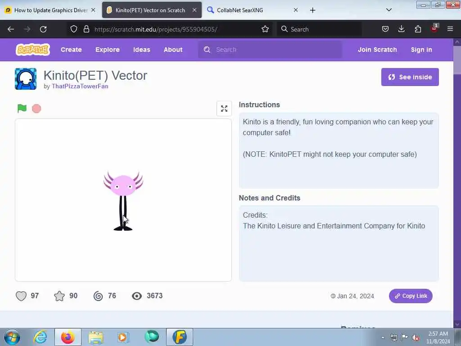Viewport: 461px width, 346px height.
Task: Open remixes via spiral icon
Action: [x=98, y=296]
